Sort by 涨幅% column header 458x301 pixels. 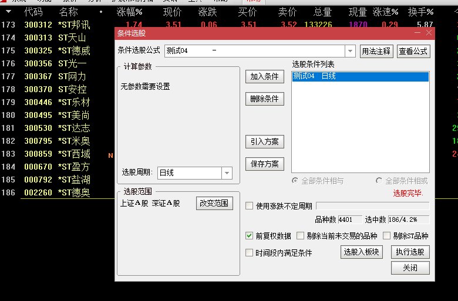(x=129, y=12)
